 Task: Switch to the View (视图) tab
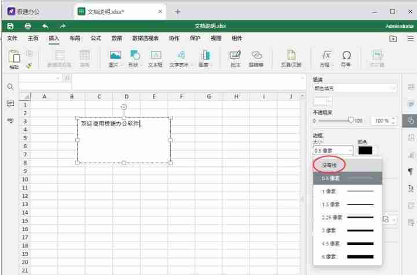pyautogui.click(x=216, y=38)
